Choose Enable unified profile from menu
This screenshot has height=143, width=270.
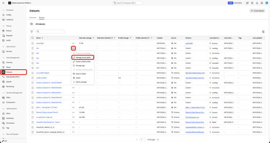point(83,61)
